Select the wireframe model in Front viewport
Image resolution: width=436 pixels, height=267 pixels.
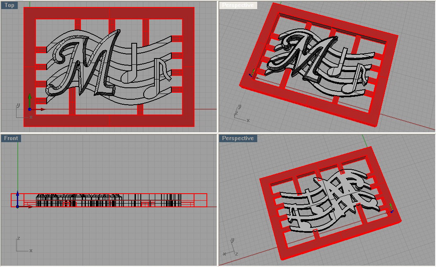click(78, 201)
